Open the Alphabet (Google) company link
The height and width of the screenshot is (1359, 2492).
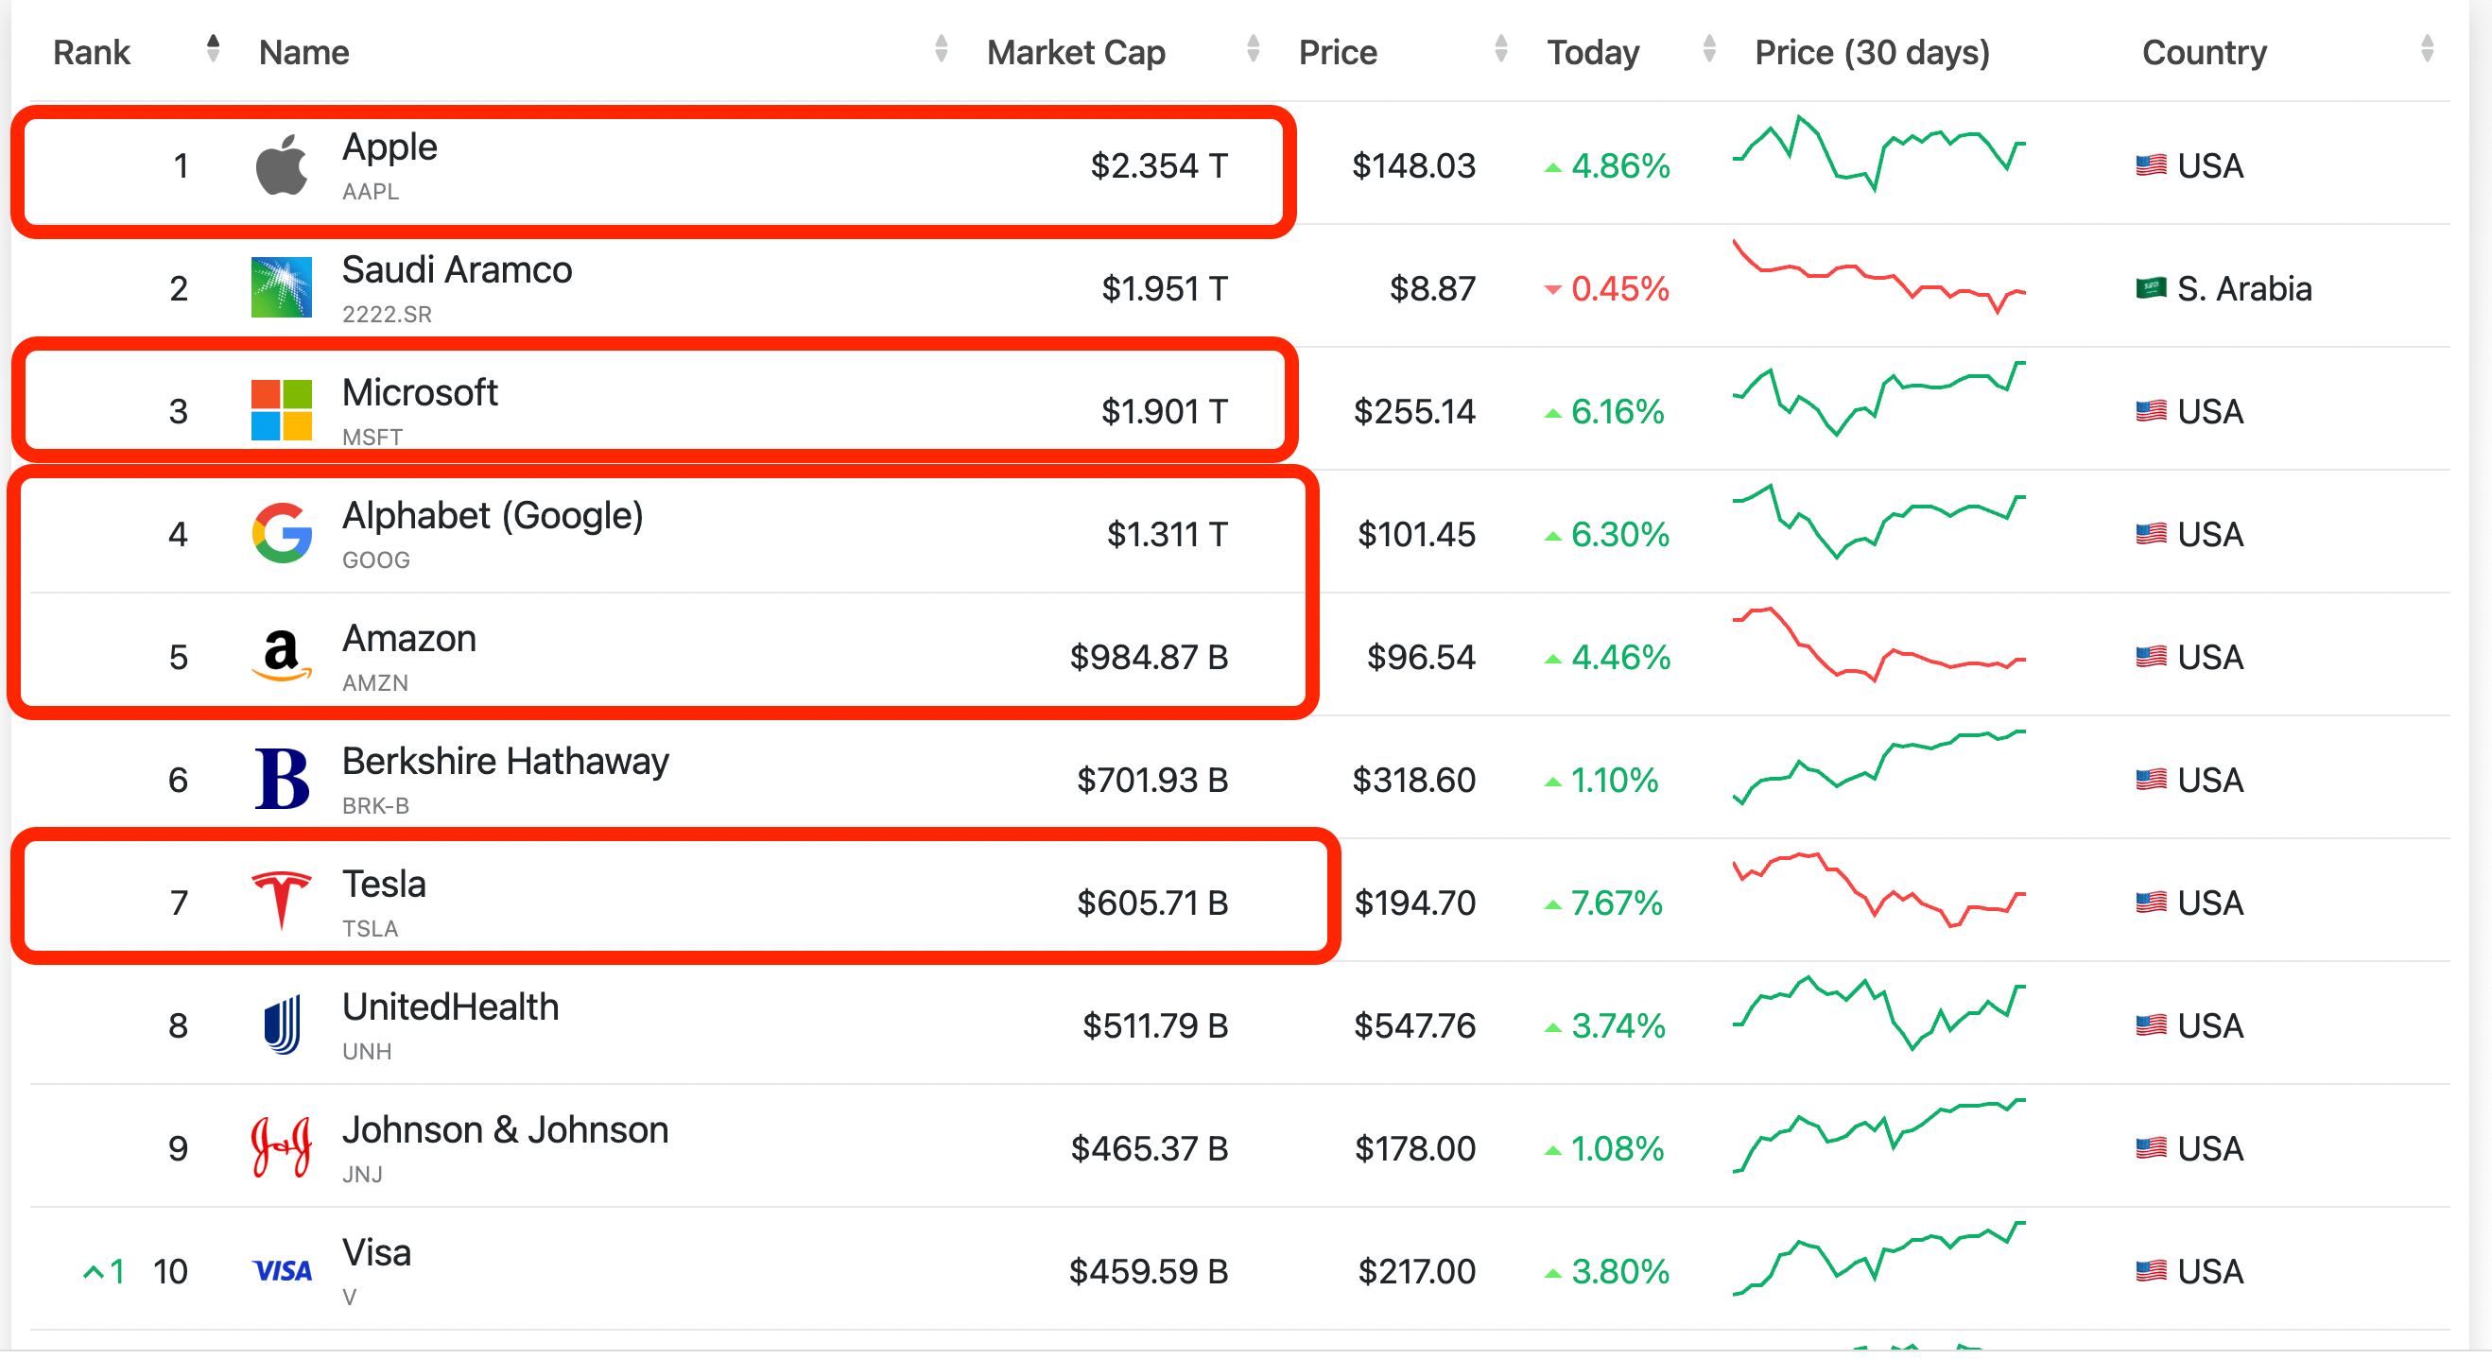493,516
